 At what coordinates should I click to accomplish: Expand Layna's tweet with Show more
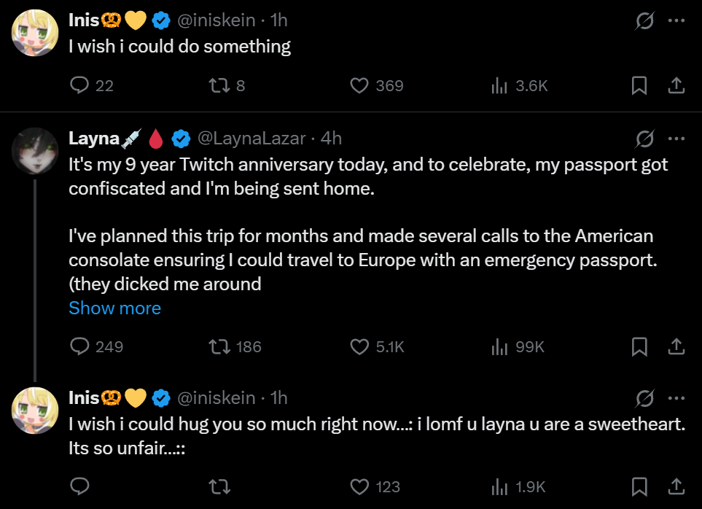click(x=114, y=308)
